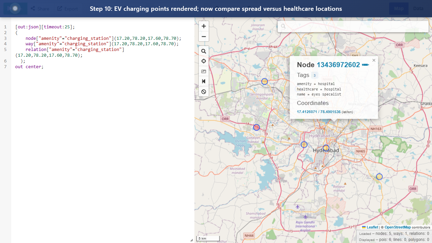Screen dimensions: 432x243
Task: Zoom in with the plus control
Action: (x=204, y=26)
